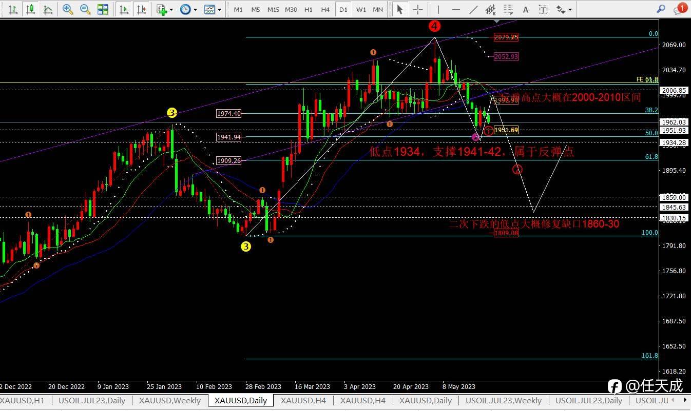Viewport: 691px width, 411px height.
Task: Expand the periods dropdown arrow
Action: (x=195, y=9)
